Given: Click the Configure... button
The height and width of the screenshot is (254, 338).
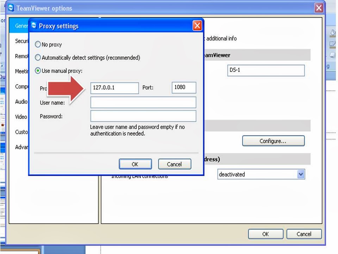Looking at the screenshot, I should point(273,141).
